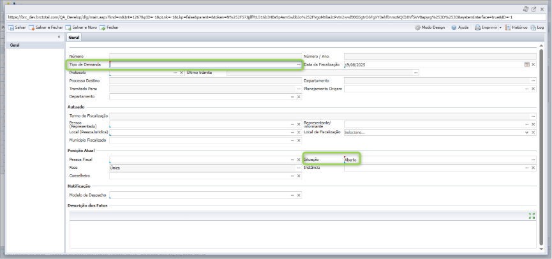Select Geral in the left sidebar
This screenshot has height=259, width=552.
(35, 45)
